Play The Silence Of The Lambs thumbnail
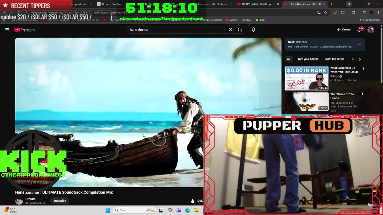 click(x=306, y=102)
